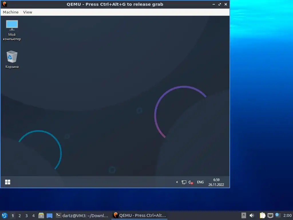293x220 pixels.
Task: Switch to workspace 4
Action: pos(33,216)
